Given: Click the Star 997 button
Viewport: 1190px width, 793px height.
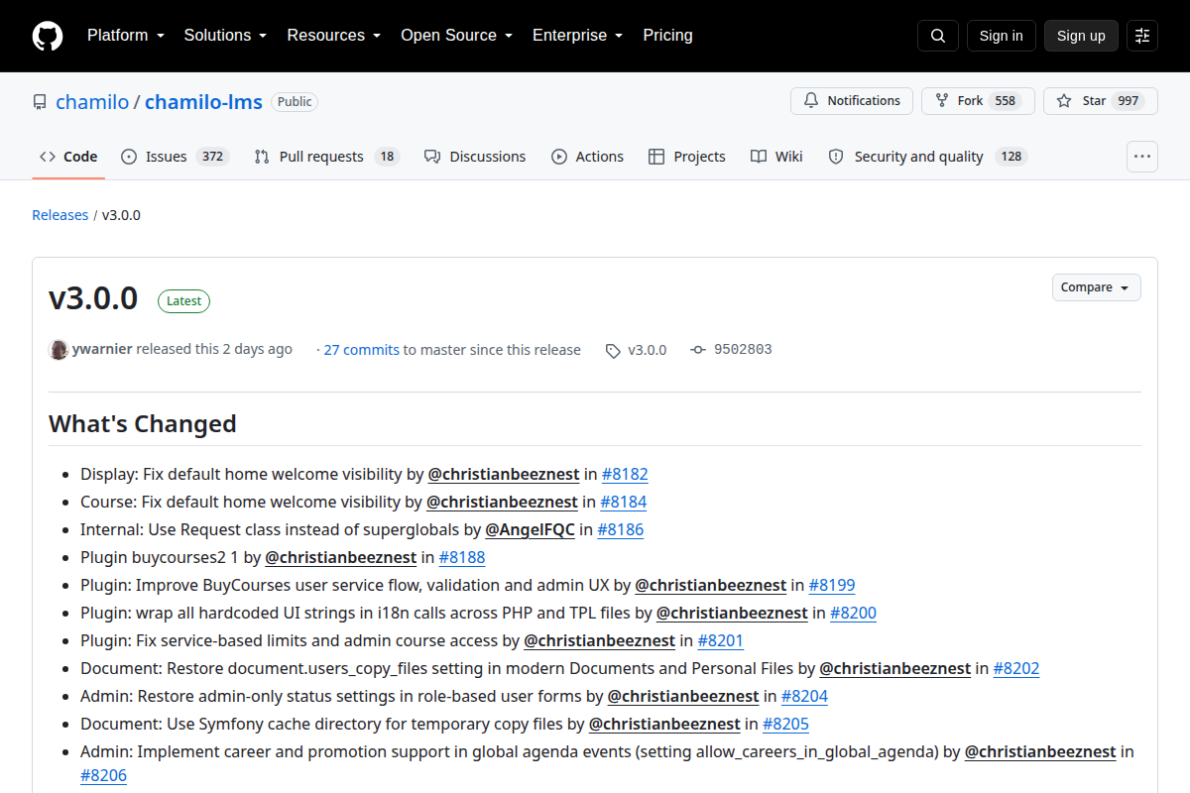Looking at the screenshot, I should click(1101, 101).
